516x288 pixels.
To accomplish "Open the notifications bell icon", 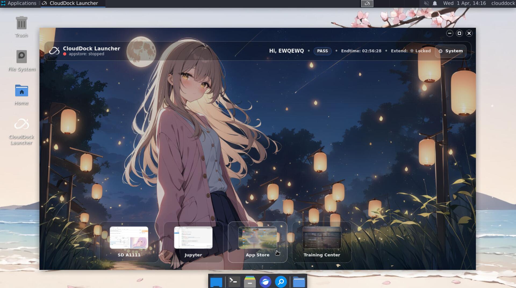I will click(435, 3).
